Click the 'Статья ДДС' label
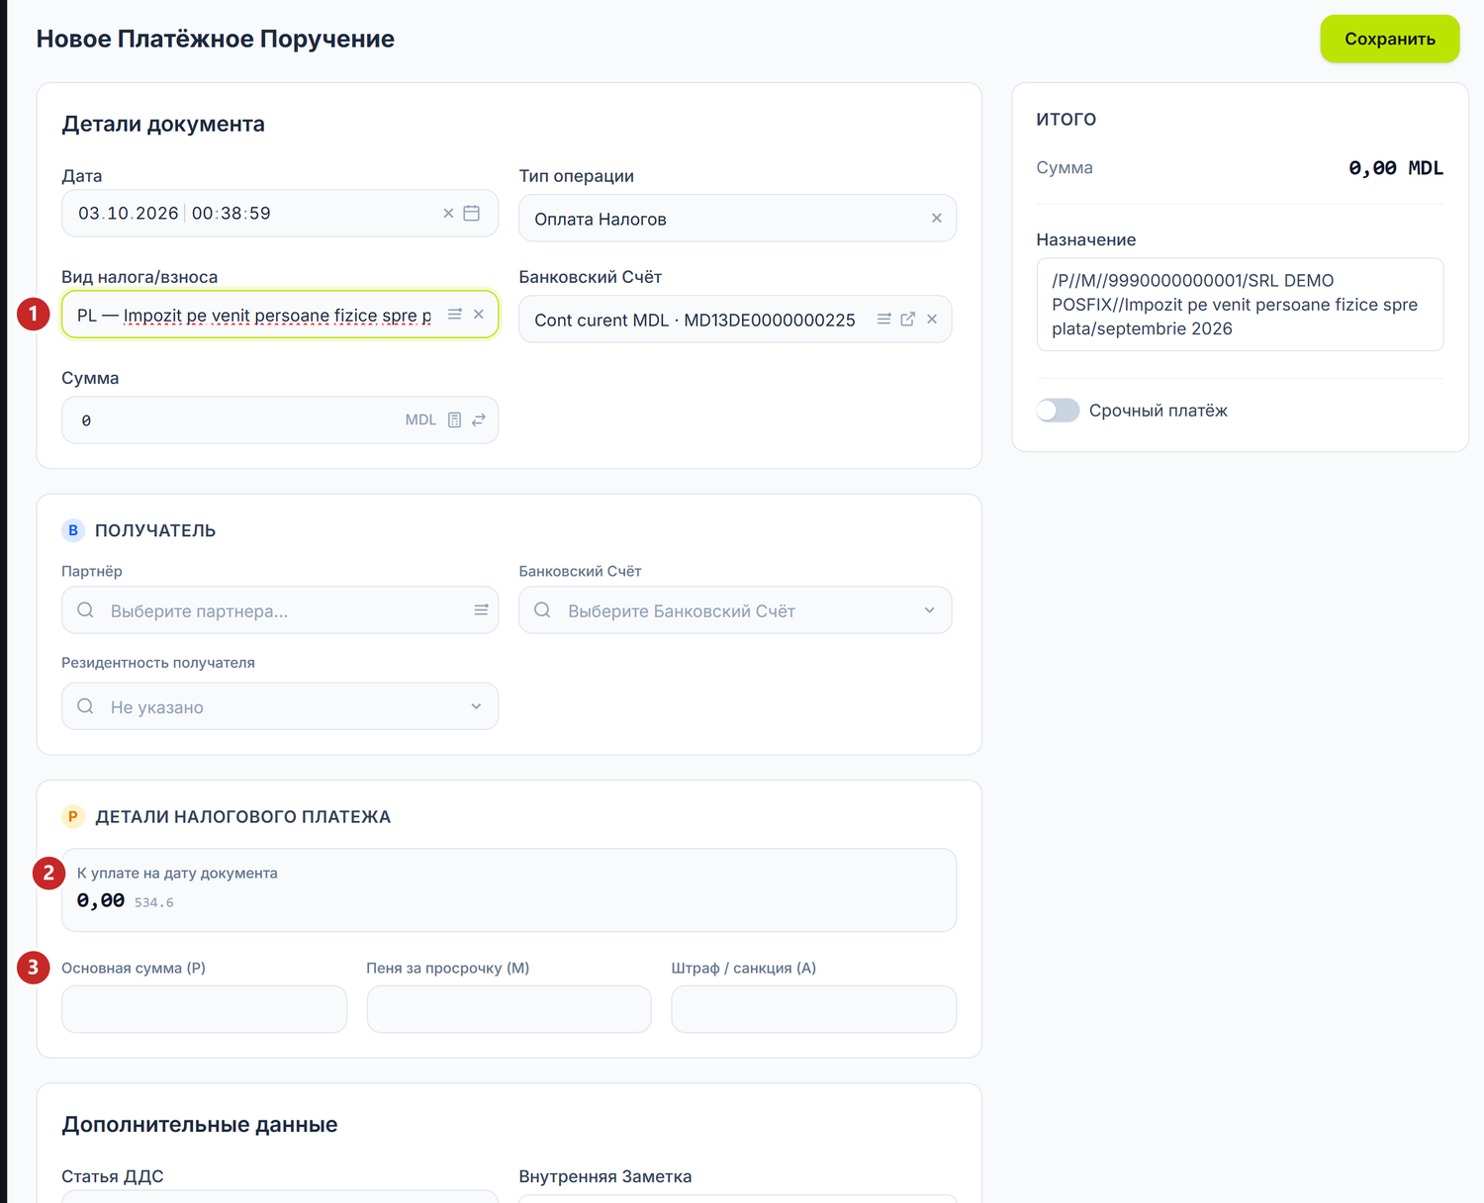The height and width of the screenshot is (1203, 1484). coord(113,1176)
